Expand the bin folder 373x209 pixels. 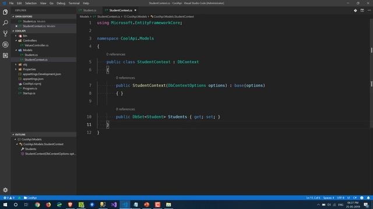[x=16, y=36]
